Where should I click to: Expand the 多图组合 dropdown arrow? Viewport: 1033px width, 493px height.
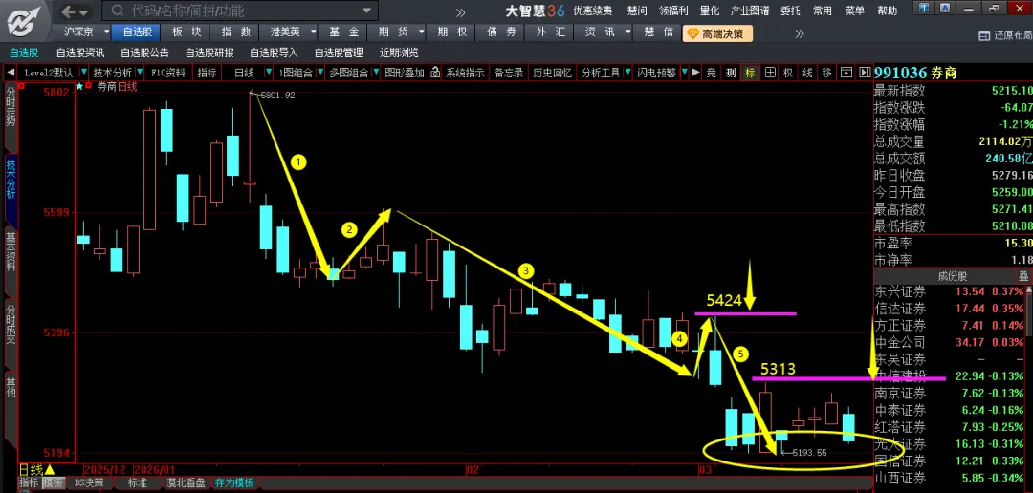pos(375,73)
